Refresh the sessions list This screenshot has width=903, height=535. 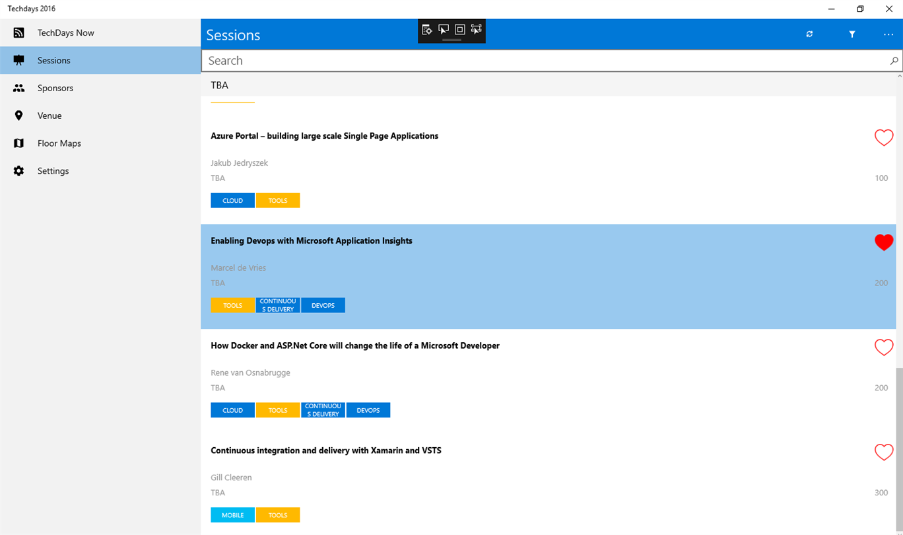click(809, 34)
